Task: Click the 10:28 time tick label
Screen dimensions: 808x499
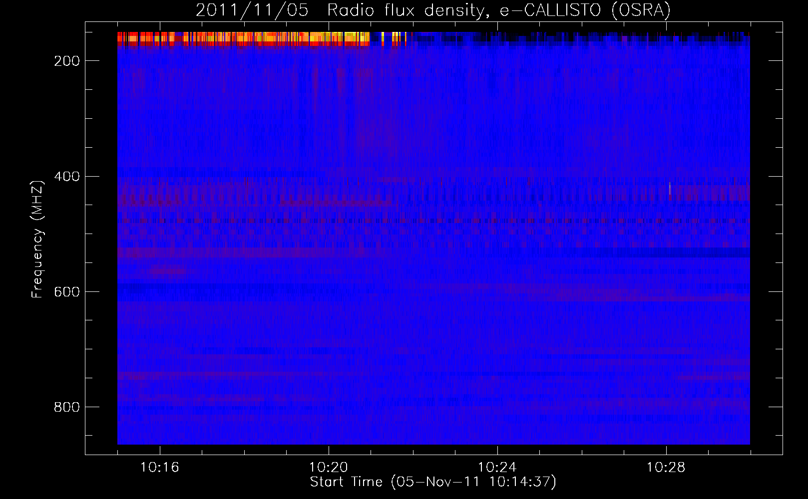Action: pos(666,468)
